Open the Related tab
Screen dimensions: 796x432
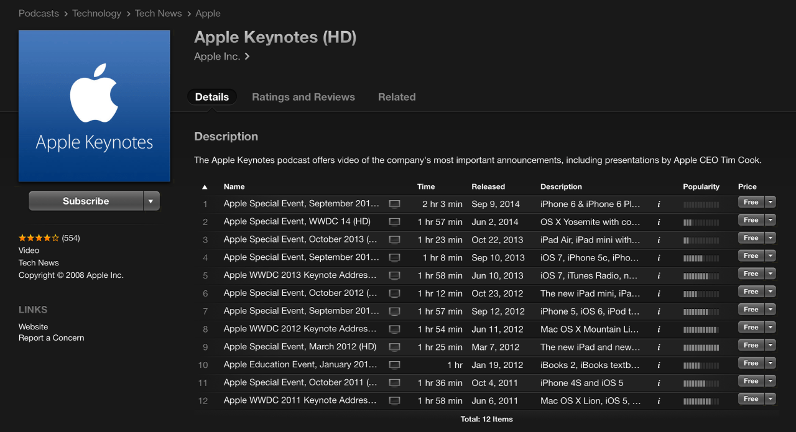(x=397, y=97)
